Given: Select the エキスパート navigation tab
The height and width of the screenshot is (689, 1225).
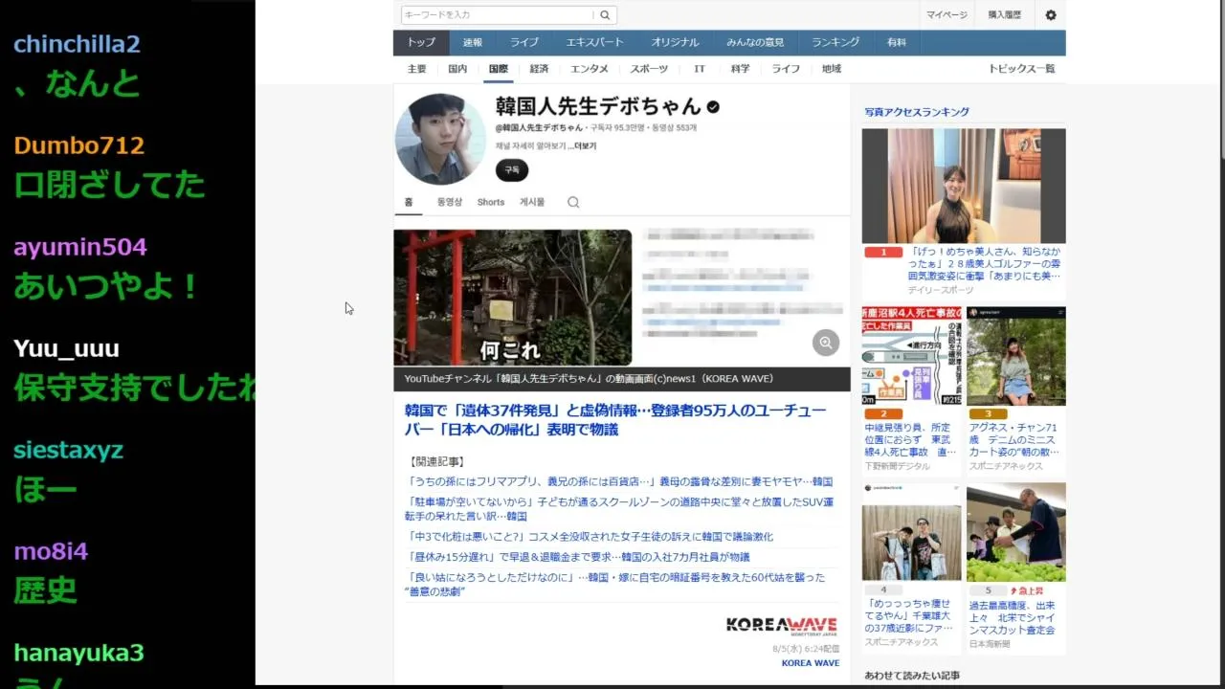Looking at the screenshot, I should click(x=594, y=42).
